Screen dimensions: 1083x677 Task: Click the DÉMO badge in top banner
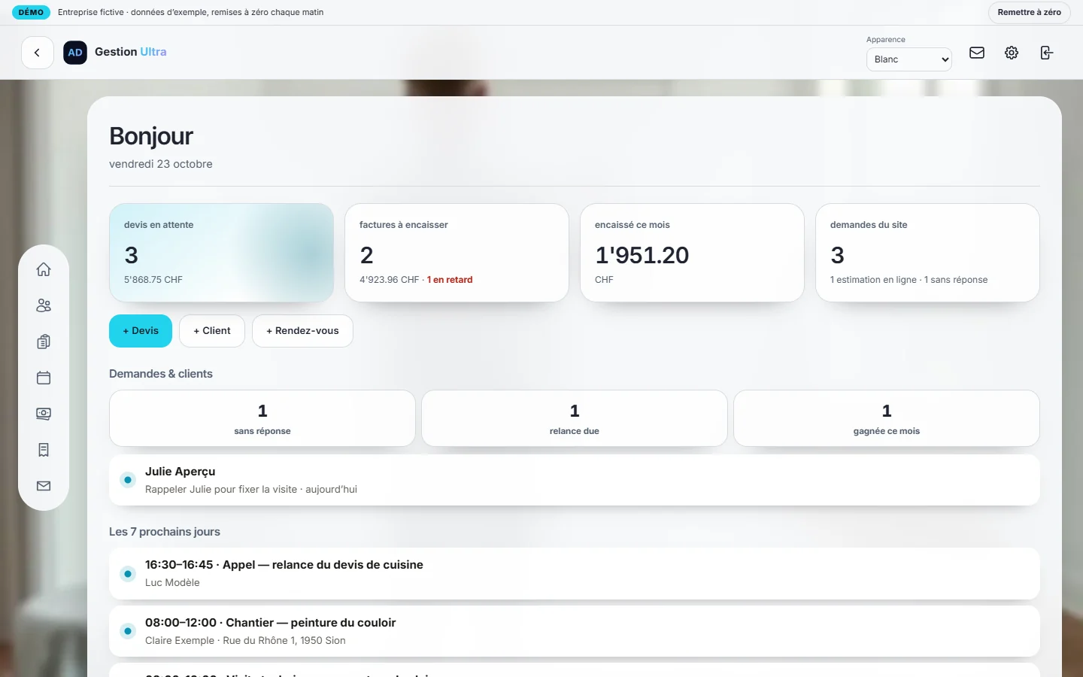(x=31, y=12)
